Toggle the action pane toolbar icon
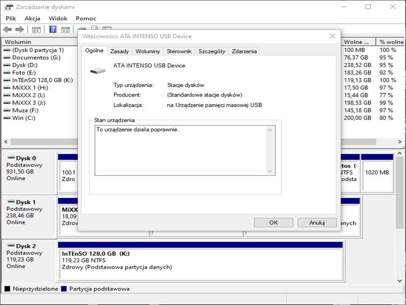Viewport: 406px width, 305px height. 66,30
